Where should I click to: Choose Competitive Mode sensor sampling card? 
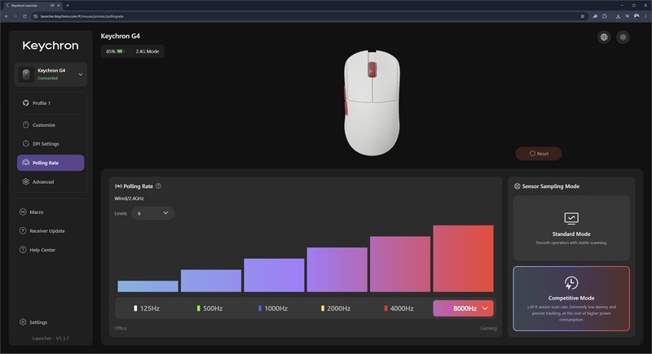[571, 299]
